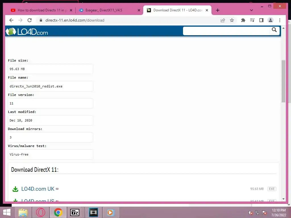Screen dimensions: 291x218
Task: Toggle the browser side panel
Action: point(261,20)
